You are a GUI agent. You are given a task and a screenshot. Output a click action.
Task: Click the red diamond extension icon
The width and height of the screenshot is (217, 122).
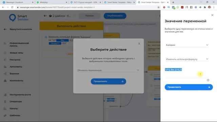pos(164,7)
